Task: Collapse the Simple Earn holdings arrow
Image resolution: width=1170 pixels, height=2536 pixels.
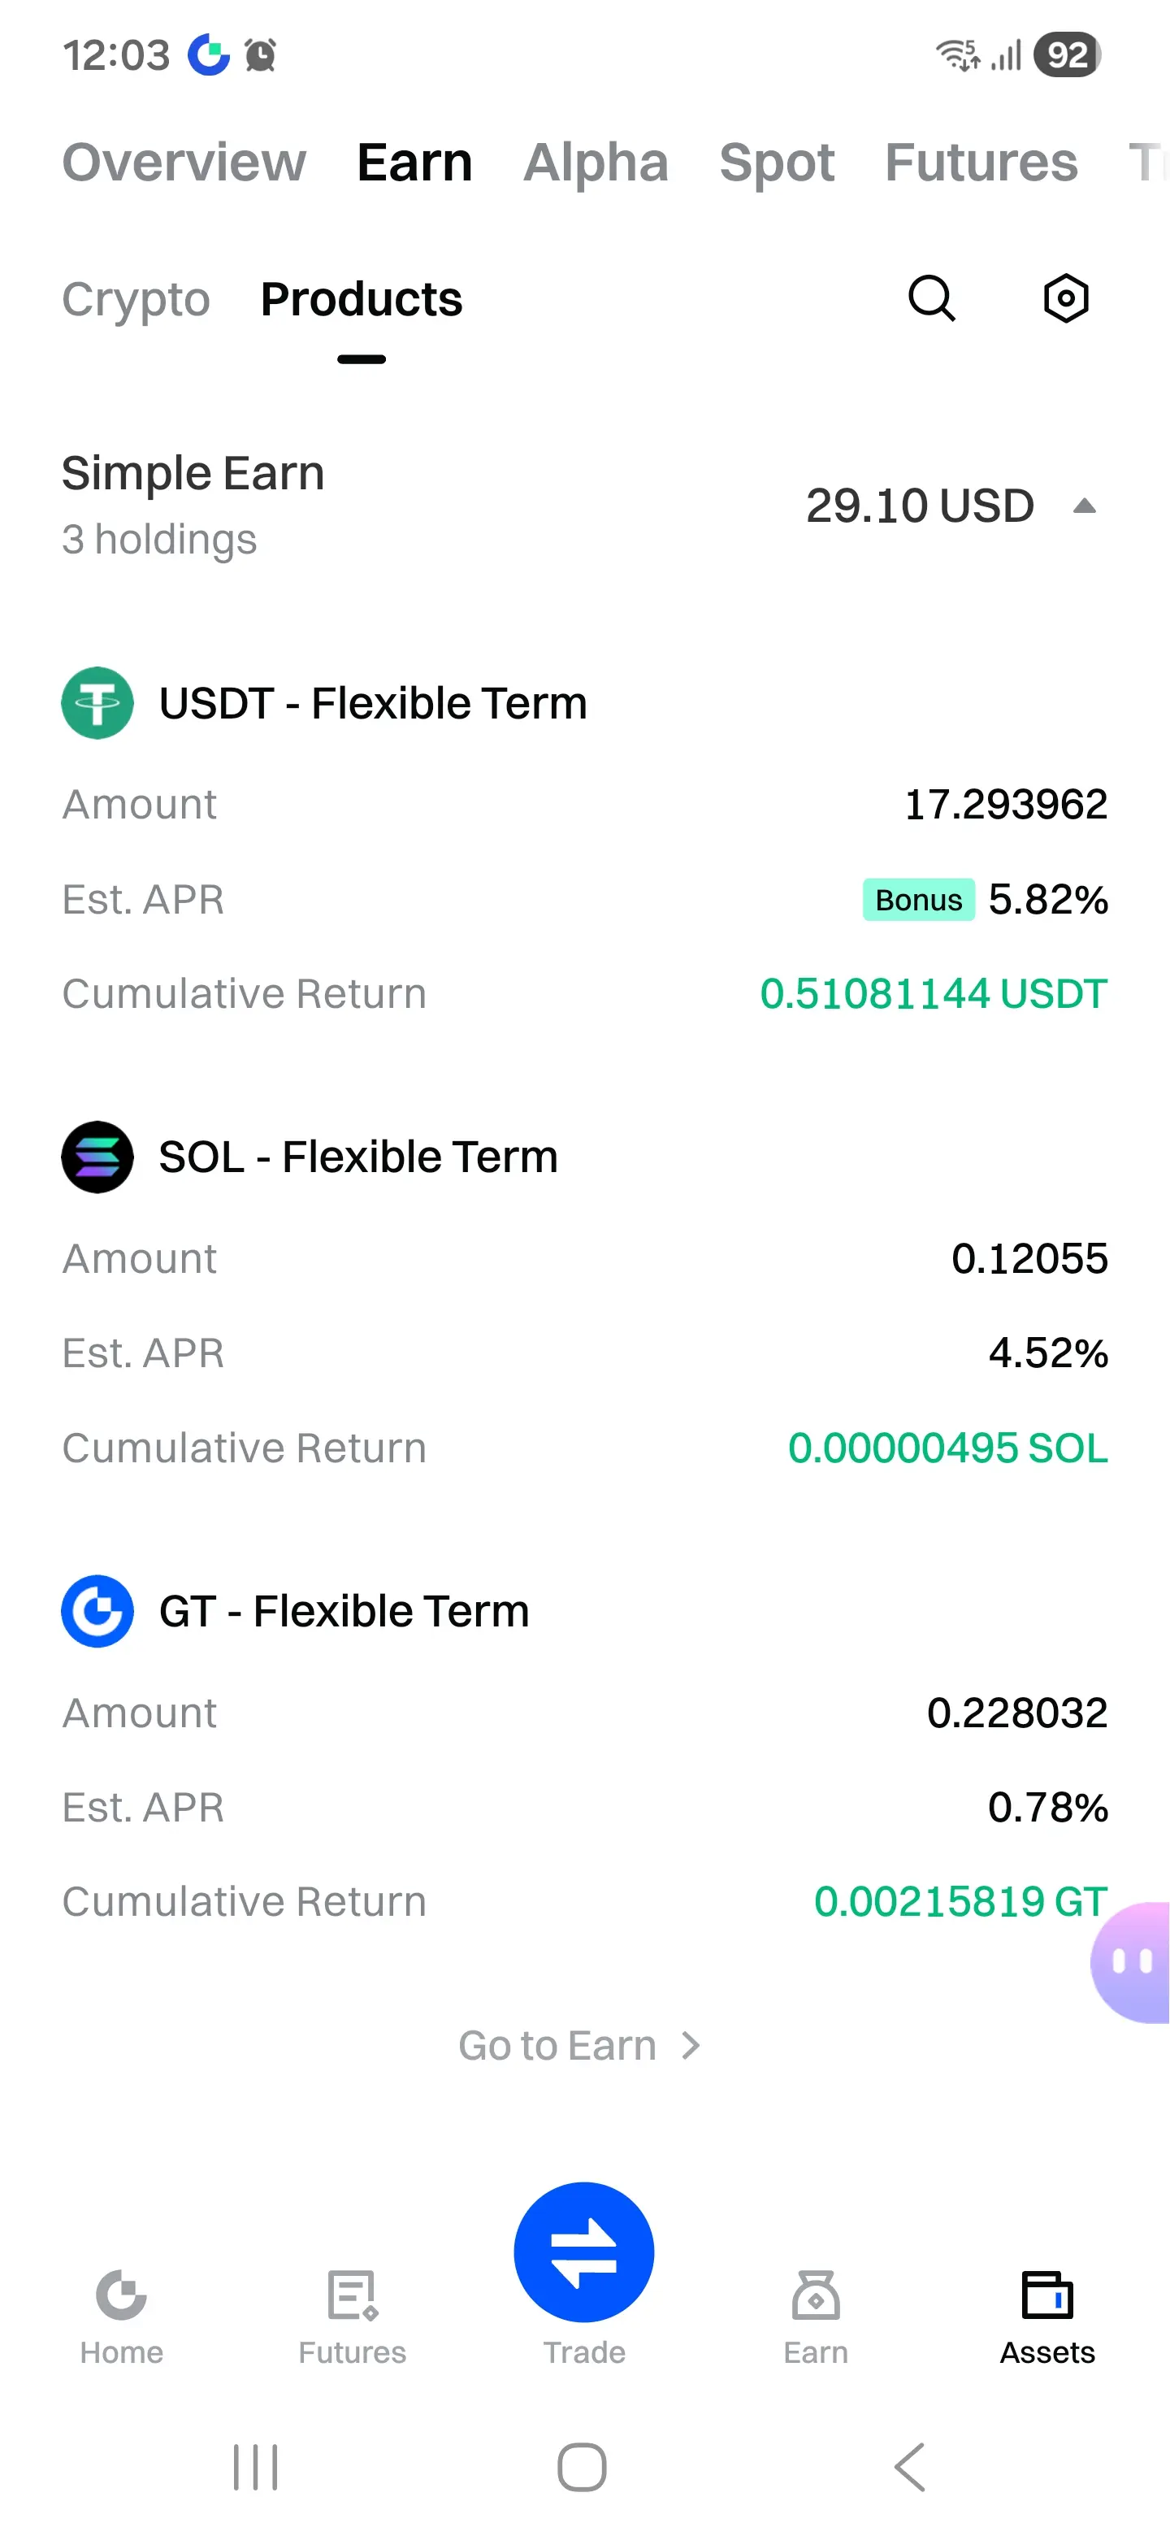Action: [x=1085, y=506]
